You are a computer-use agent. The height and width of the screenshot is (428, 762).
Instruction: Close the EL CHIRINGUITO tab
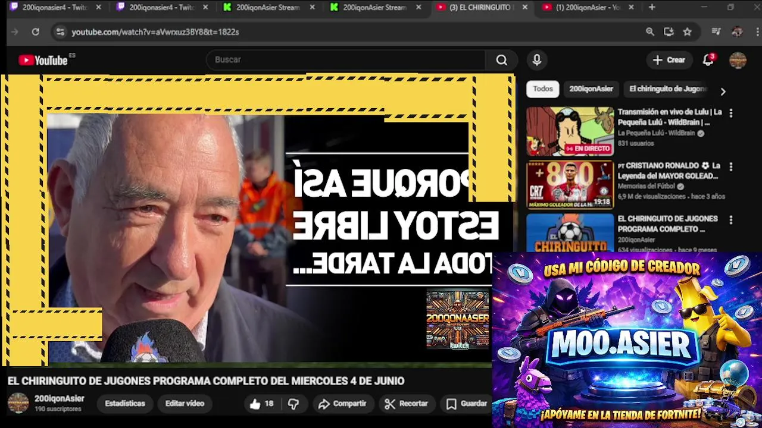coord(524,7)
